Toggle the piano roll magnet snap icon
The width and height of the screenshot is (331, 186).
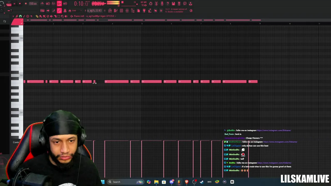pos(20,16)
